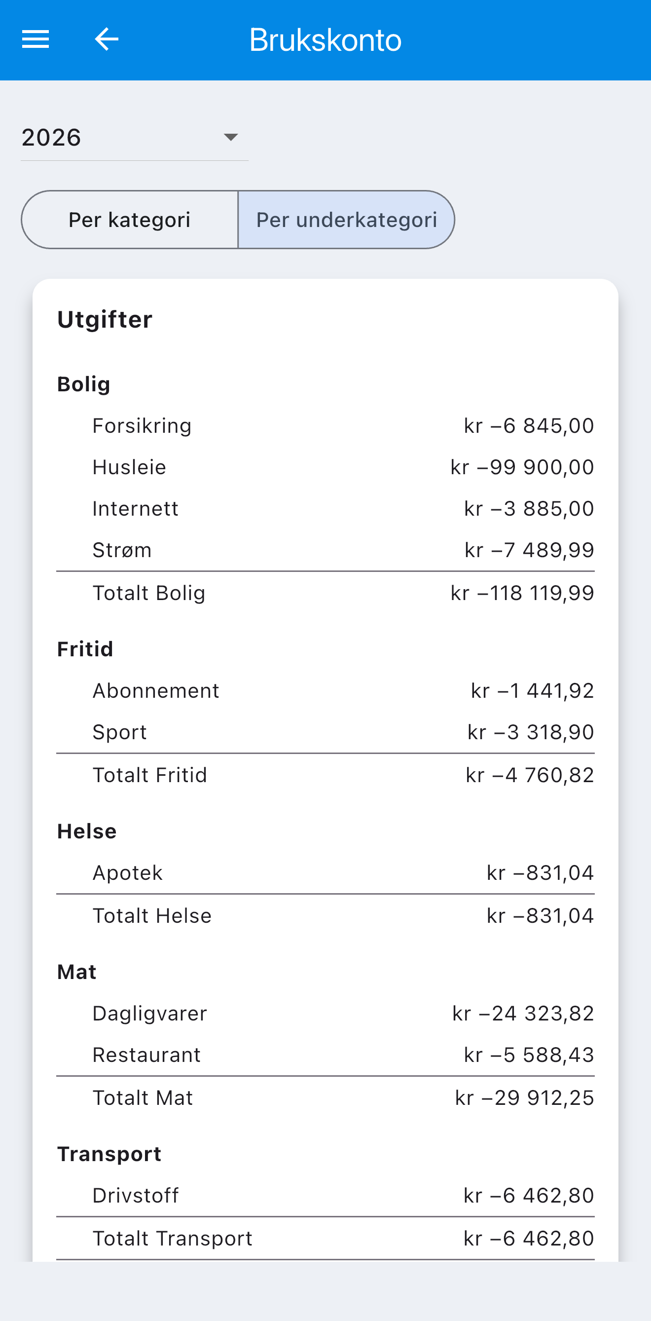Open the Dagligvarer subcategory row
The height and width of the screenshot is (1321, 651).
325,1013
